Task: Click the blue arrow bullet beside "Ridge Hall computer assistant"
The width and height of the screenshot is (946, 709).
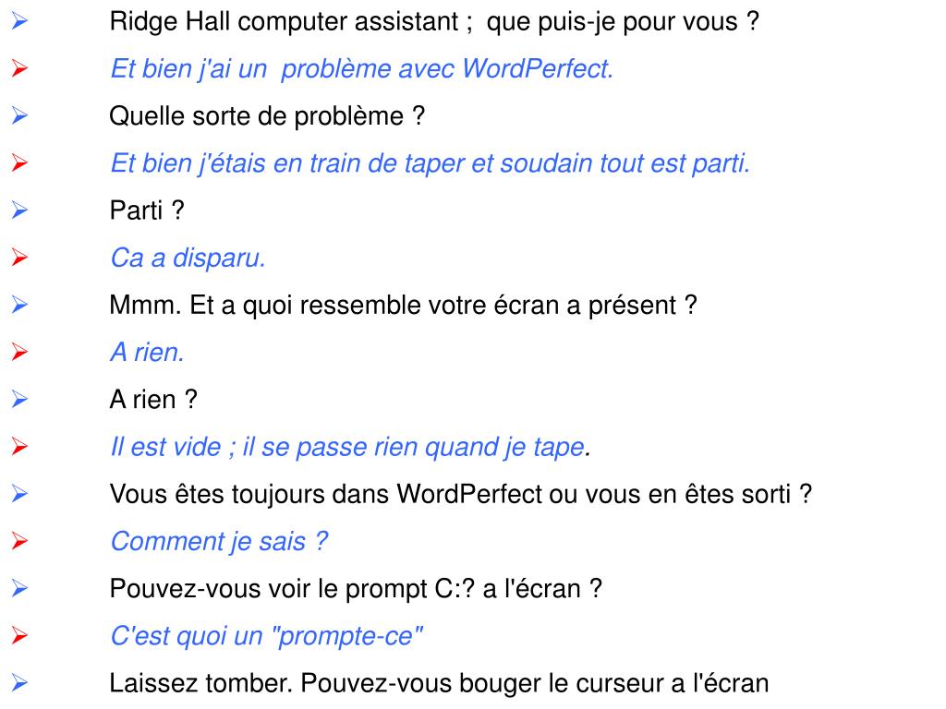Action: 19,21
